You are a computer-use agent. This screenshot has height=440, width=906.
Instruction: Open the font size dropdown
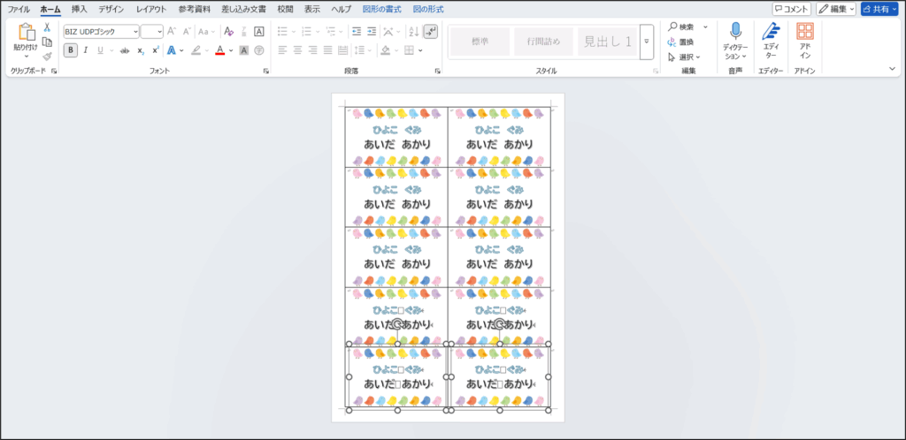click(x=159, y=32)
